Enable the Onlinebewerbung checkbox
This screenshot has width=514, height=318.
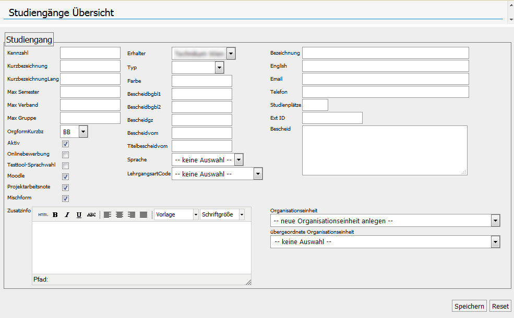point(66,155)
